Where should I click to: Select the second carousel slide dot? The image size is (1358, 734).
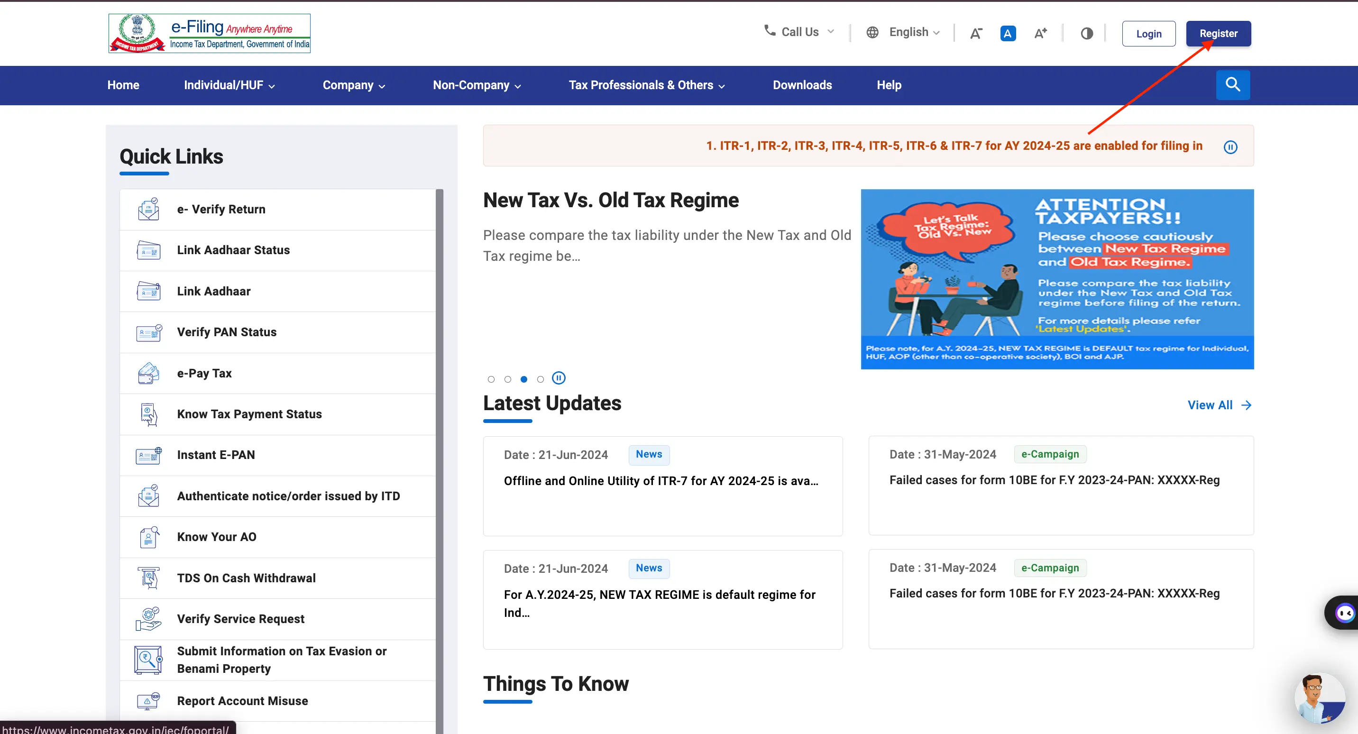pyautogui.click(x=508, y=379)
